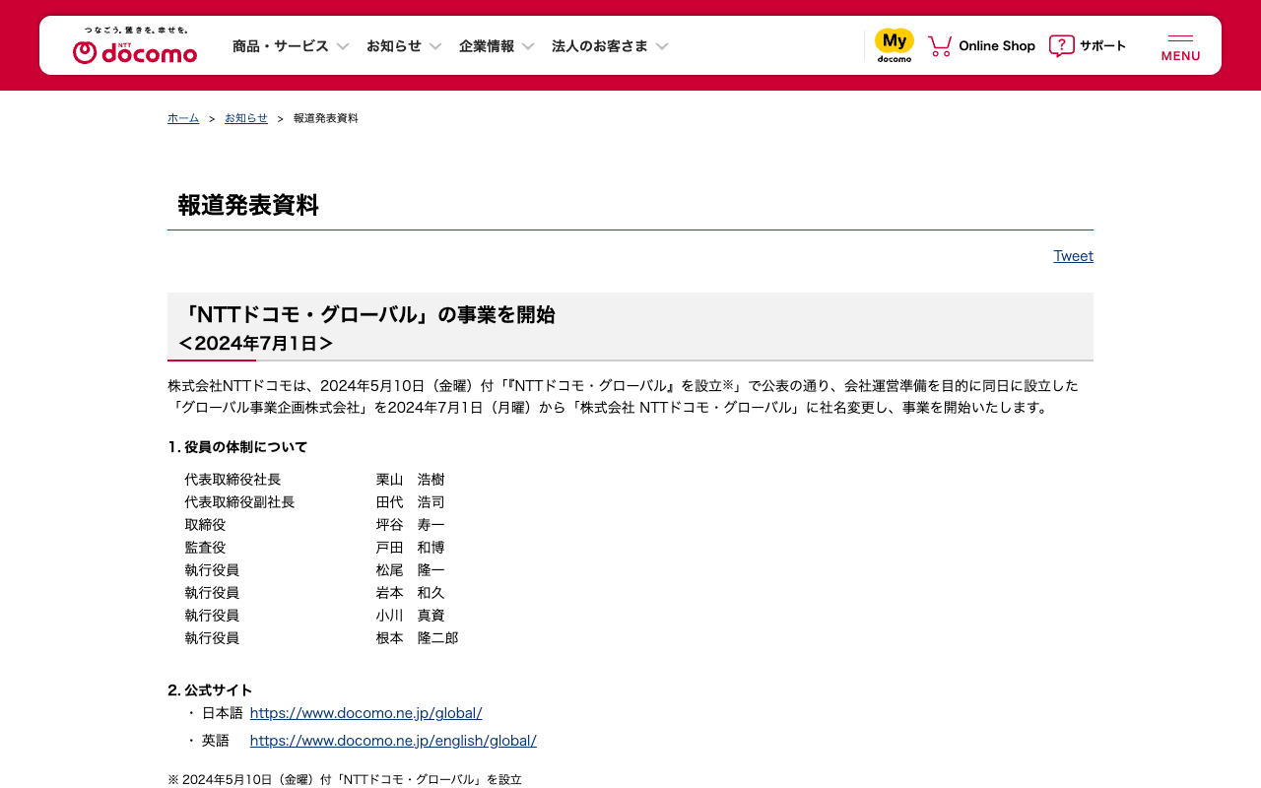This screenshot has height=788, width=1261.
Task: Open the お知らせ navigation menu
Action: click(394, 46)
